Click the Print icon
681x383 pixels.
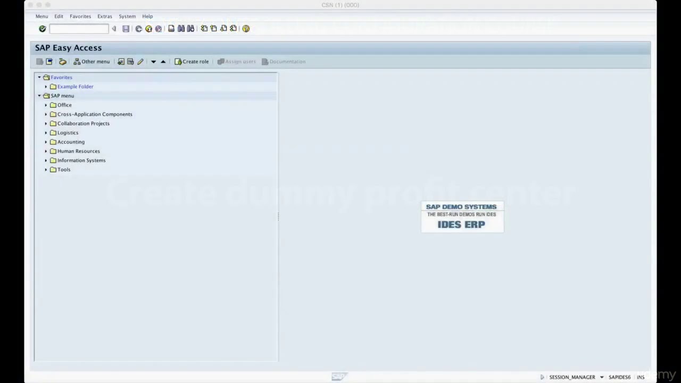[x=171, y=29]
